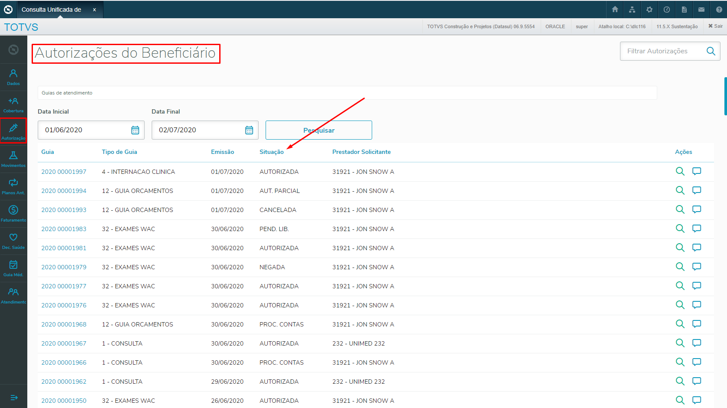Image resolution: width=727 pixels, height=408 pixels.
Task: Sort by the Guia column header
Action: click(48, 152)
